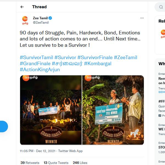View the 39 Retweets list
This screenshot has width=165, height=165.
(x=30, y=163)
